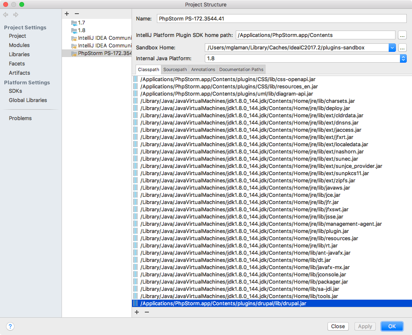The image size is (412, 335).
Task: Select the zipfs.jar classpath entry
Action: [x=272, y=180]
